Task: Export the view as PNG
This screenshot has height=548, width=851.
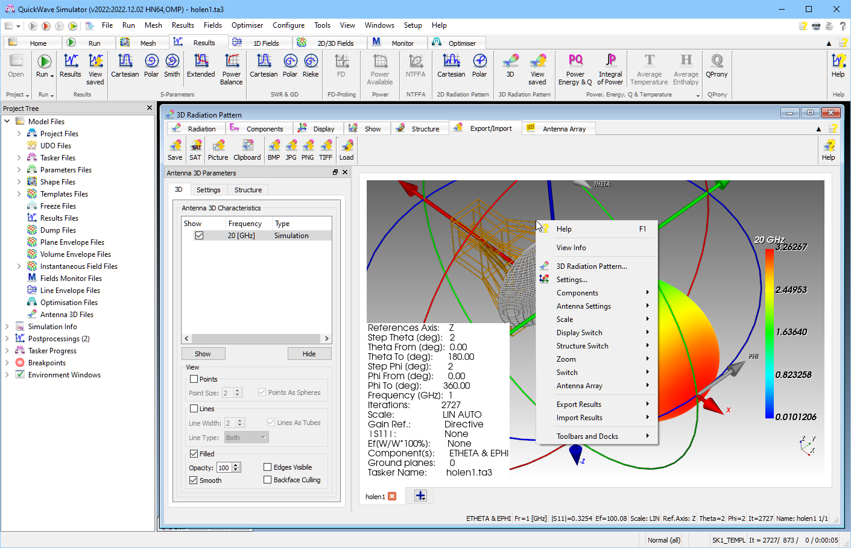Action: 308,150
